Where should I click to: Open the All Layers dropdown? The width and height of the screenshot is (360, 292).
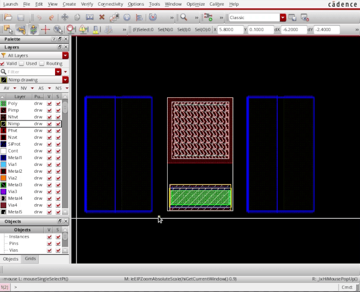(x=65, y=56)
